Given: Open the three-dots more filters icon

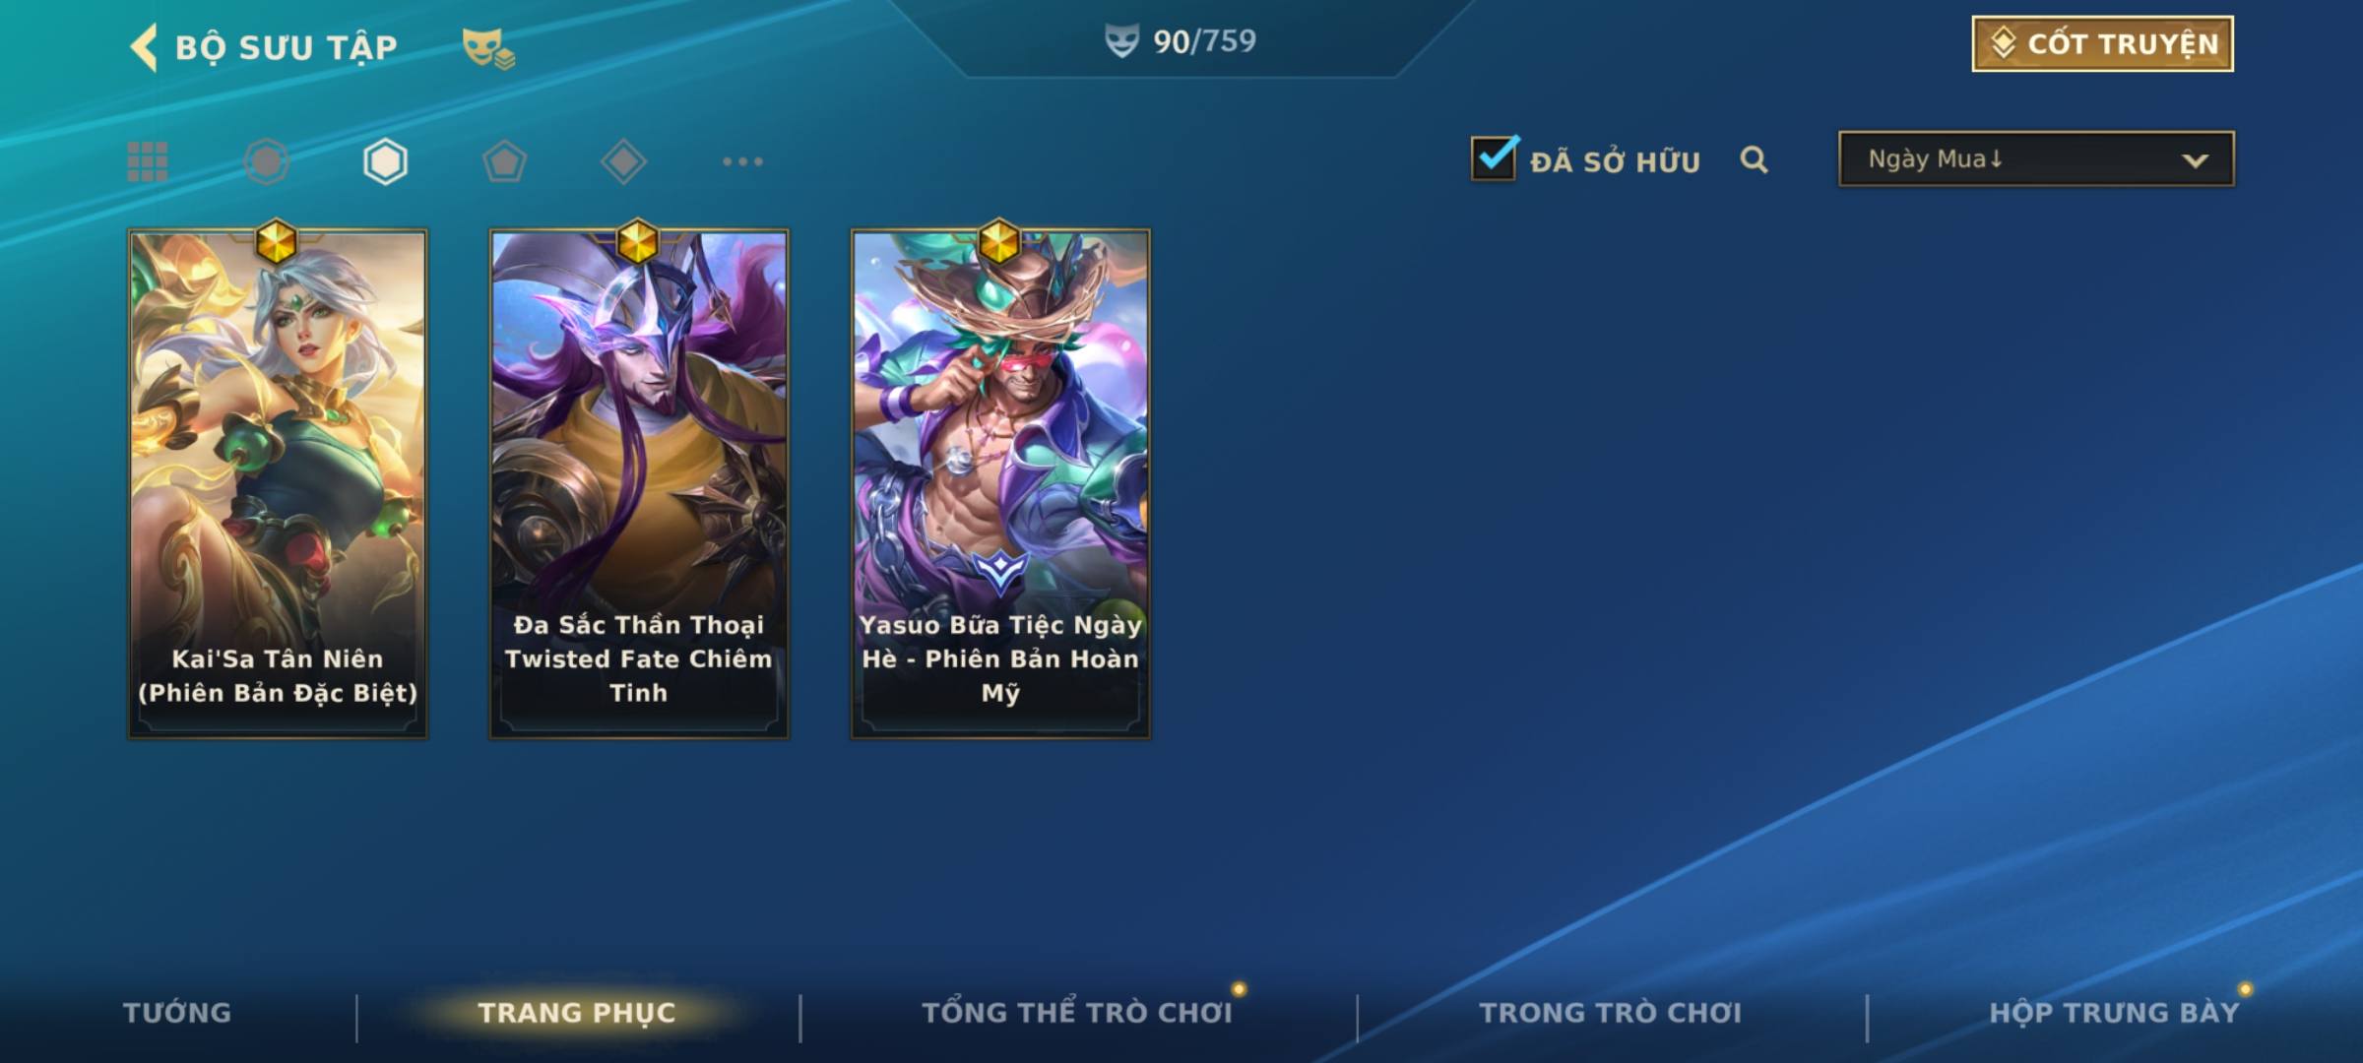Looking at the screenshot, I should coord(742,161).
